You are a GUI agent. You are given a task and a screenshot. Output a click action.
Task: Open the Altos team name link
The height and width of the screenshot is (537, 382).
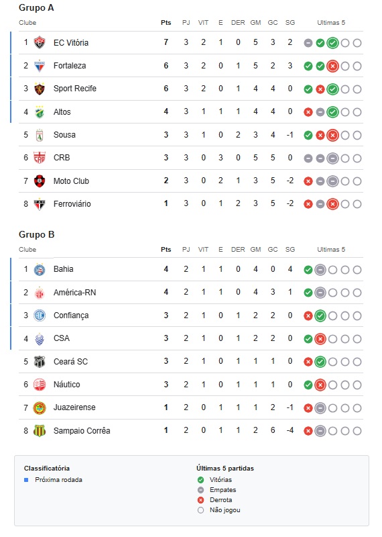(x=62, y=112)
